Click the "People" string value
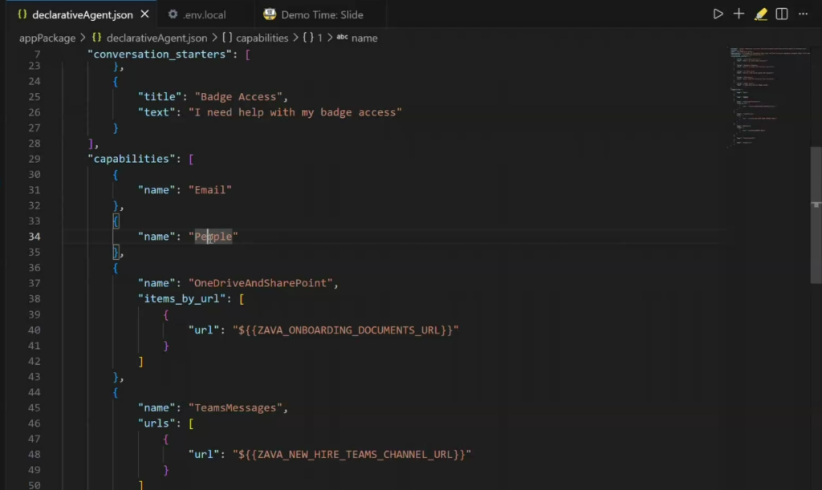 point(214,237)
